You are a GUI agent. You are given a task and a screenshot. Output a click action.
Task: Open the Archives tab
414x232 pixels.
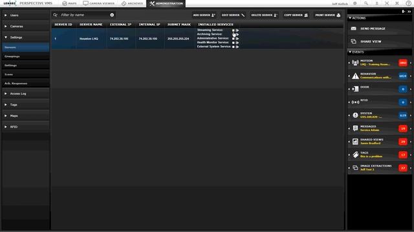pyautogui.click(x=132, y=3)
